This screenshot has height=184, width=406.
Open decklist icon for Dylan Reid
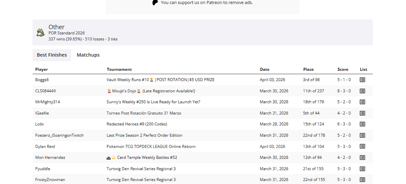pyautogui.click(x=362, y=147)
